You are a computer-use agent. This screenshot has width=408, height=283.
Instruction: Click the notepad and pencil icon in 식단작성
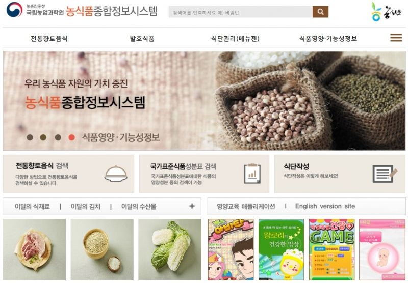tap(385, 174)
